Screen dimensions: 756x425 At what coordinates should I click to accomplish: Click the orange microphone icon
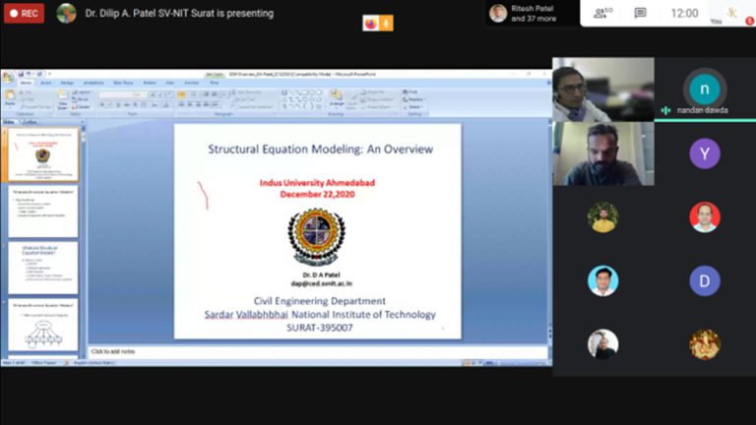coord(386,23)
